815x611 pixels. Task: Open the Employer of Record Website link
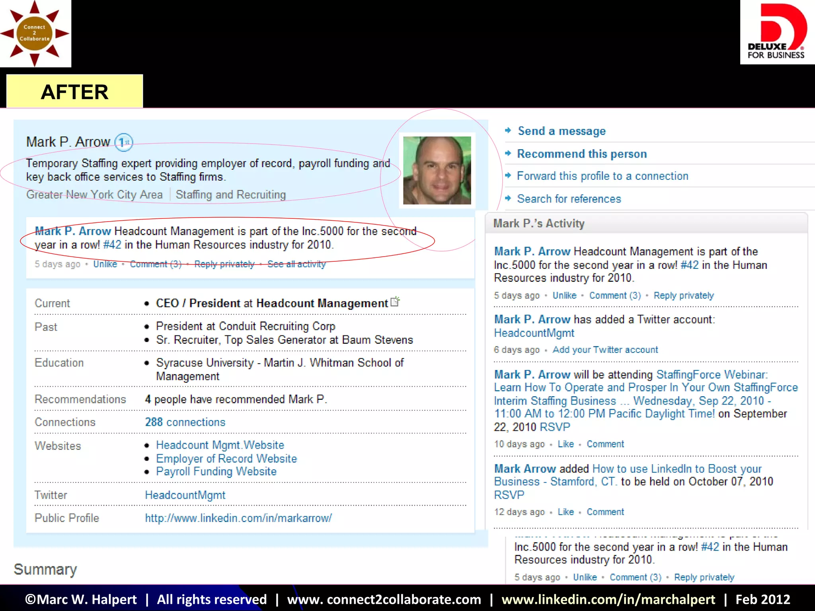pyautogui.click(x=226, y=459)
